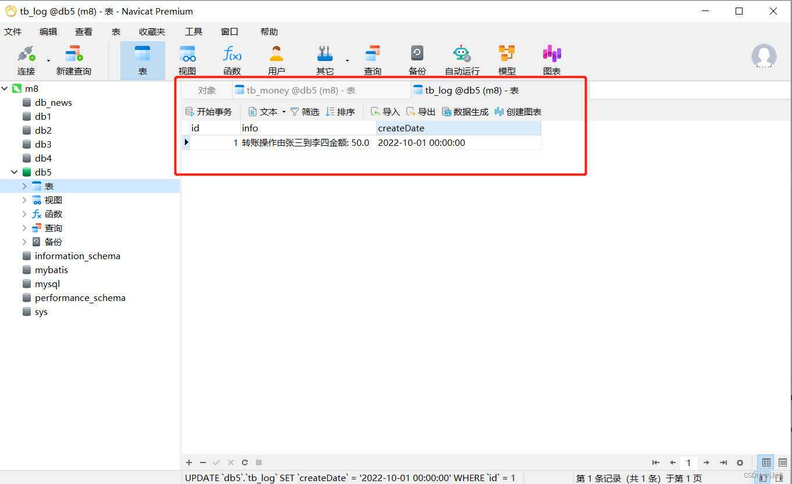Image resolution: width=792 pixels, height=484 pixels.
Task: Click the 函数 f(x) toolbar icon
Action: [x=232, y=60]
